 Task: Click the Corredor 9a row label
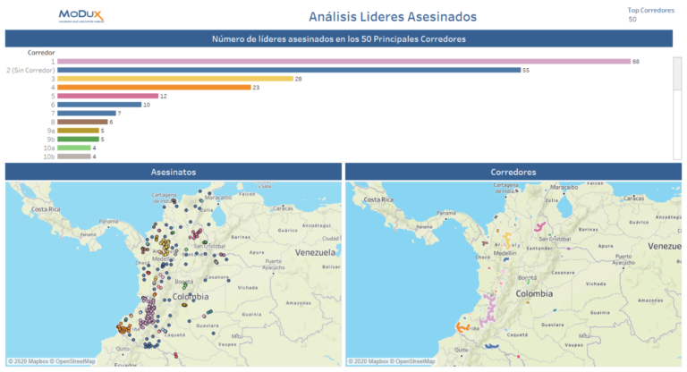[50, 131]
